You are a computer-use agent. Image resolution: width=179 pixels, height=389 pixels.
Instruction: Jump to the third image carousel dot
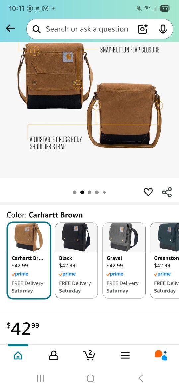point(89,192)
